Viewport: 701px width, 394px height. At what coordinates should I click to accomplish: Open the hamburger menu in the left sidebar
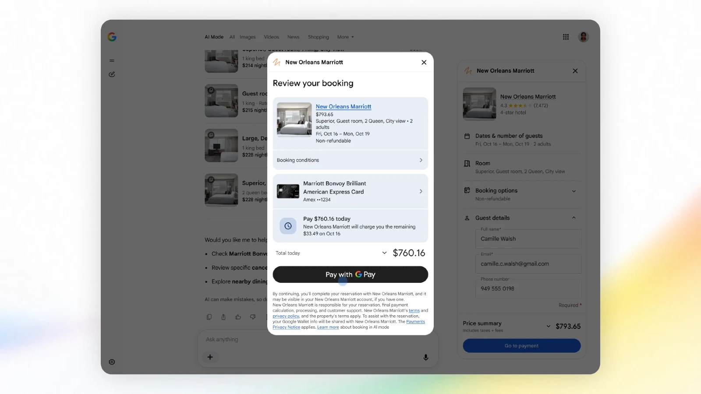[x=112, y=60]
